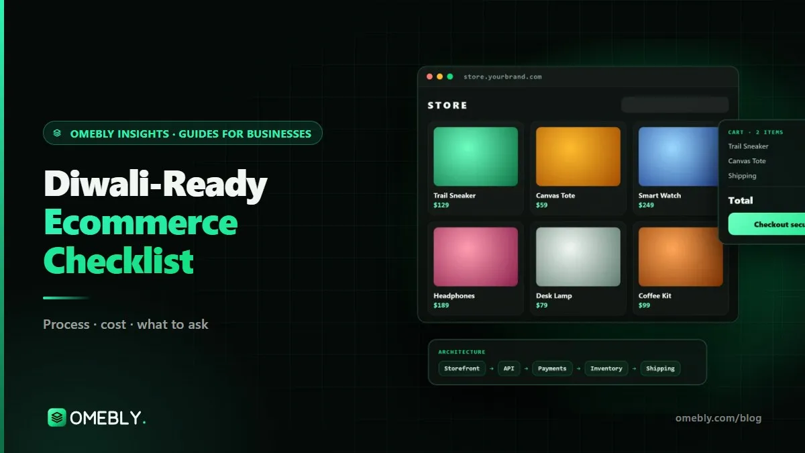Click the Coffee Kit product name
805x453 pixels.
click(x=655, y=296)
